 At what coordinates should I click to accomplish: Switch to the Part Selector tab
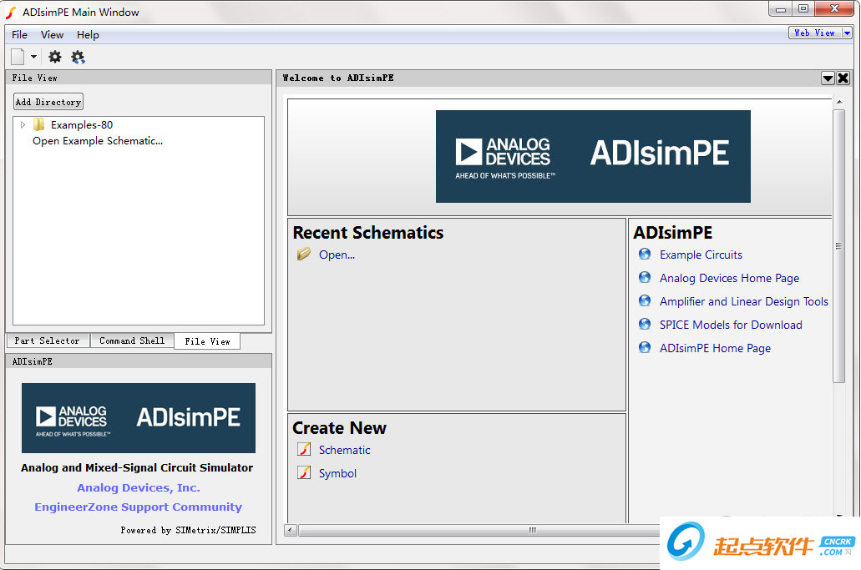[x=48, y=340]
